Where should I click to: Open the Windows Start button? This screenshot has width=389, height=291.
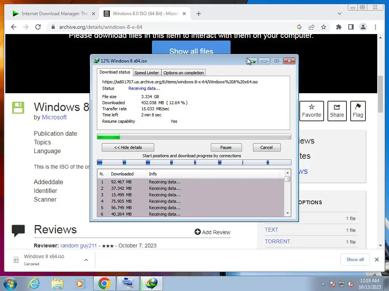tap(10, 283)
